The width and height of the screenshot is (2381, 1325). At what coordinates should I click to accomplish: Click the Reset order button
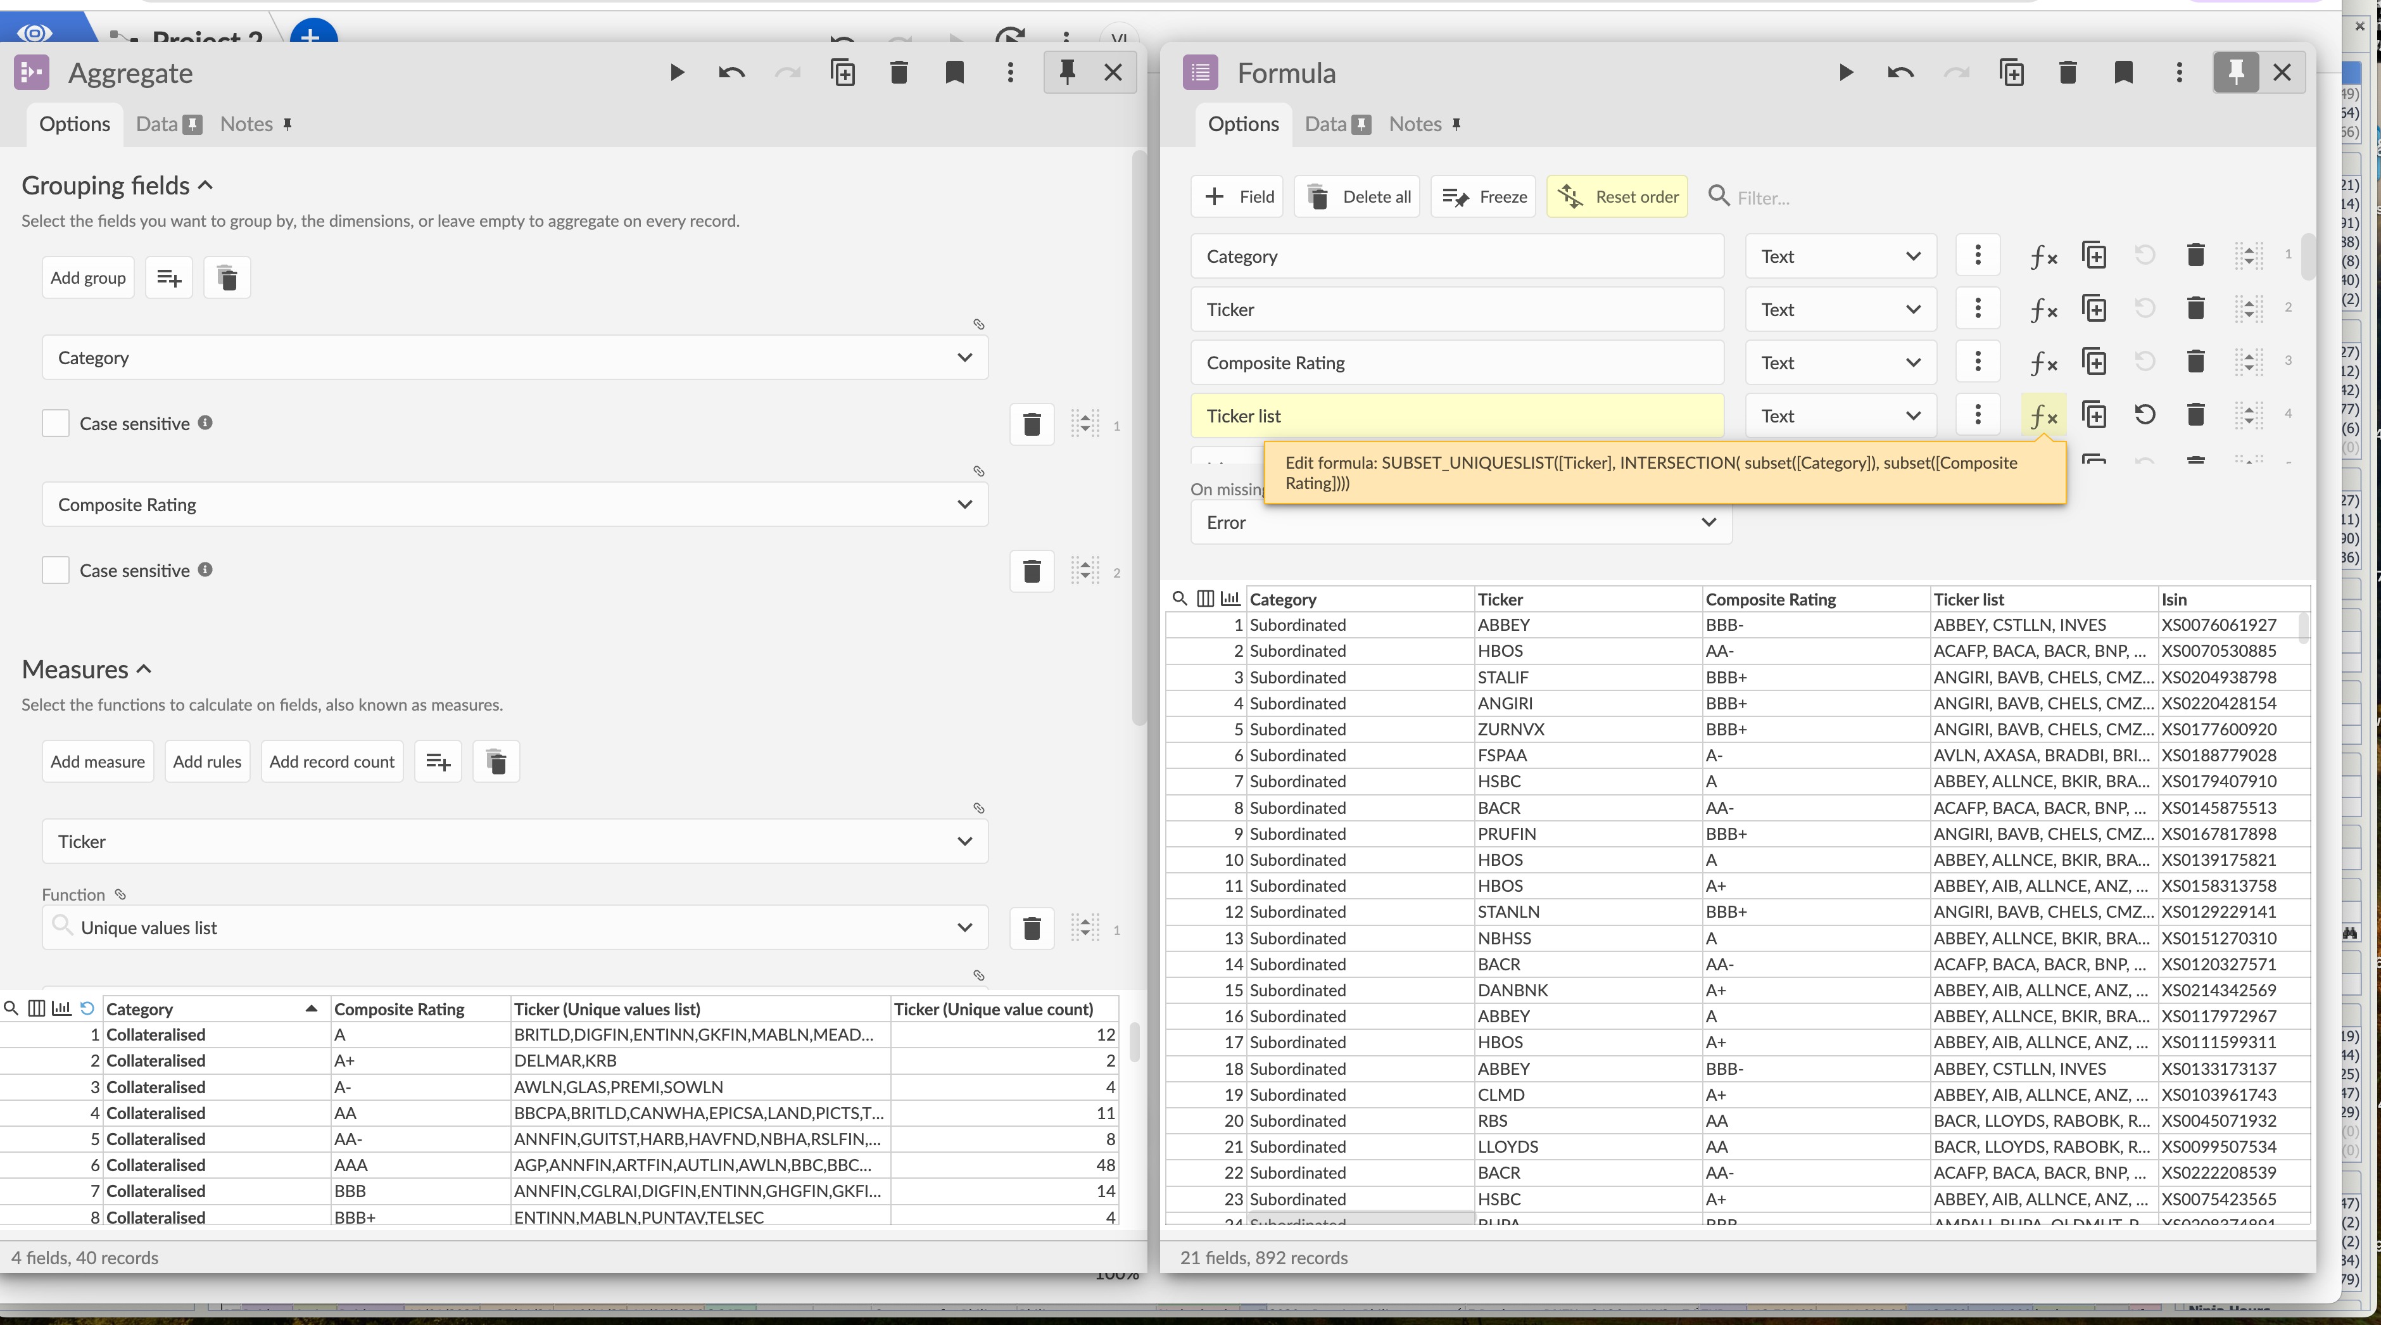(x=1617, y=197)
